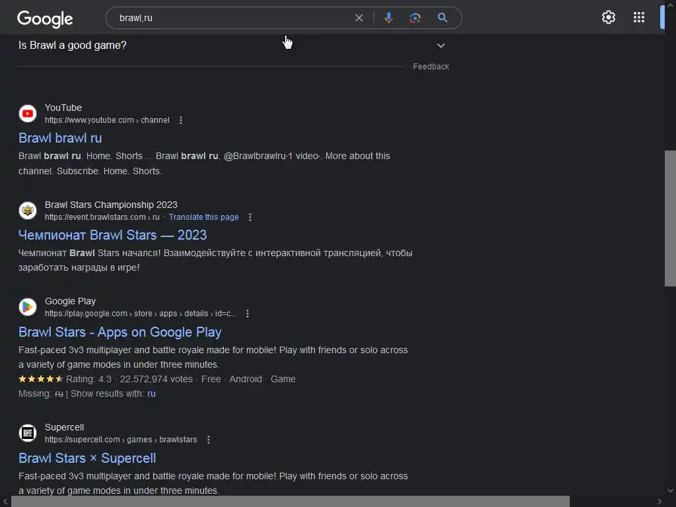Click the 'Supercell' site name

[64, 427]
